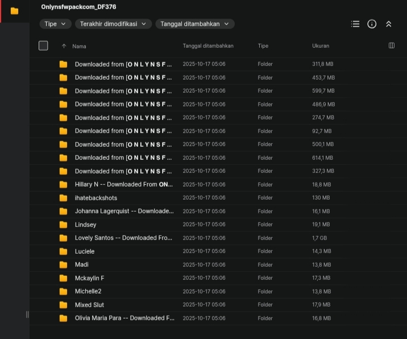Click the ihatebackshots folder icon
This screenshot has width=407, height=339.
[x=64, y=198]
